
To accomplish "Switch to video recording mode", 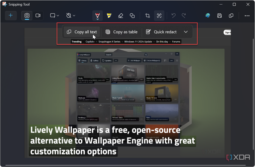I will click(x=38, y=16).
